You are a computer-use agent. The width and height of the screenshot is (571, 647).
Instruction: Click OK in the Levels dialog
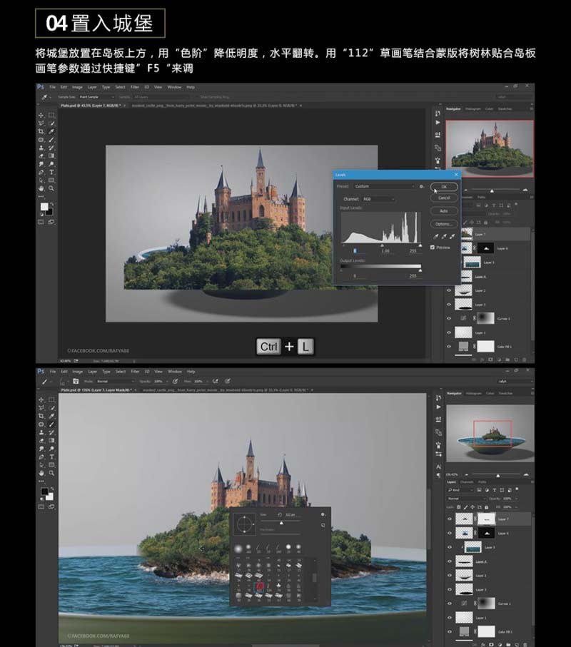(x=444, y=187)
